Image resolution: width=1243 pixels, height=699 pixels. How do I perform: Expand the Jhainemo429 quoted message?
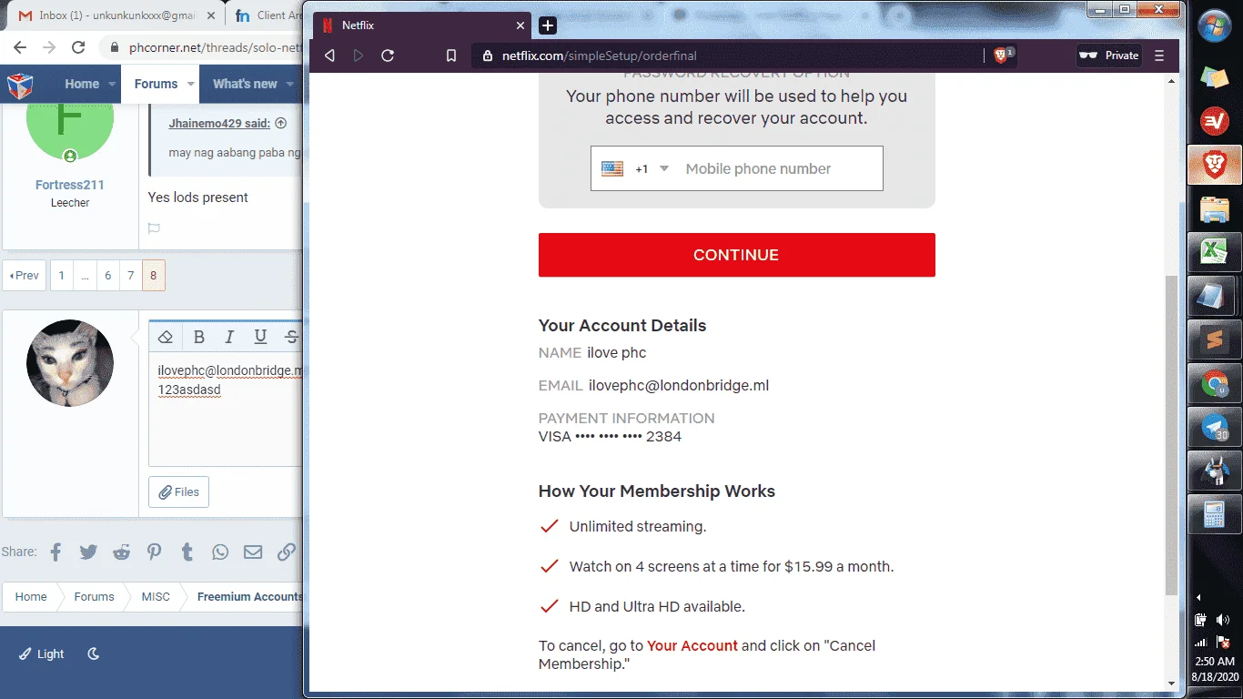(280, 124)
